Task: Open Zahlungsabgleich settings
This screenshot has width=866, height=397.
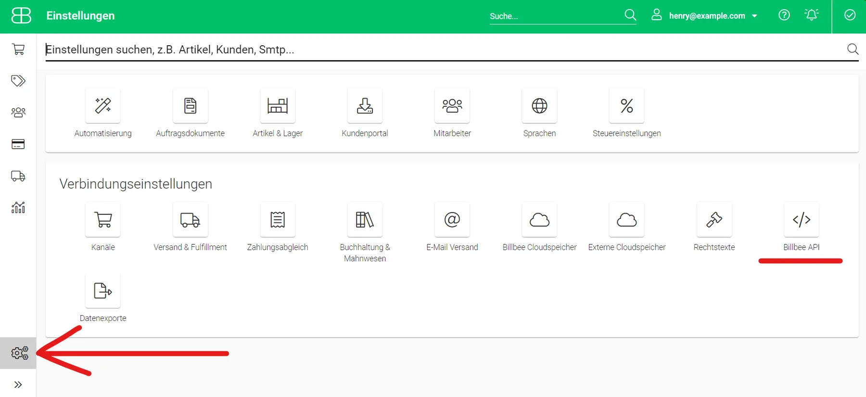Action: 278,220
